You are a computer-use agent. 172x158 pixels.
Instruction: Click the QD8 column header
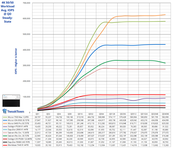click(69, 114)
